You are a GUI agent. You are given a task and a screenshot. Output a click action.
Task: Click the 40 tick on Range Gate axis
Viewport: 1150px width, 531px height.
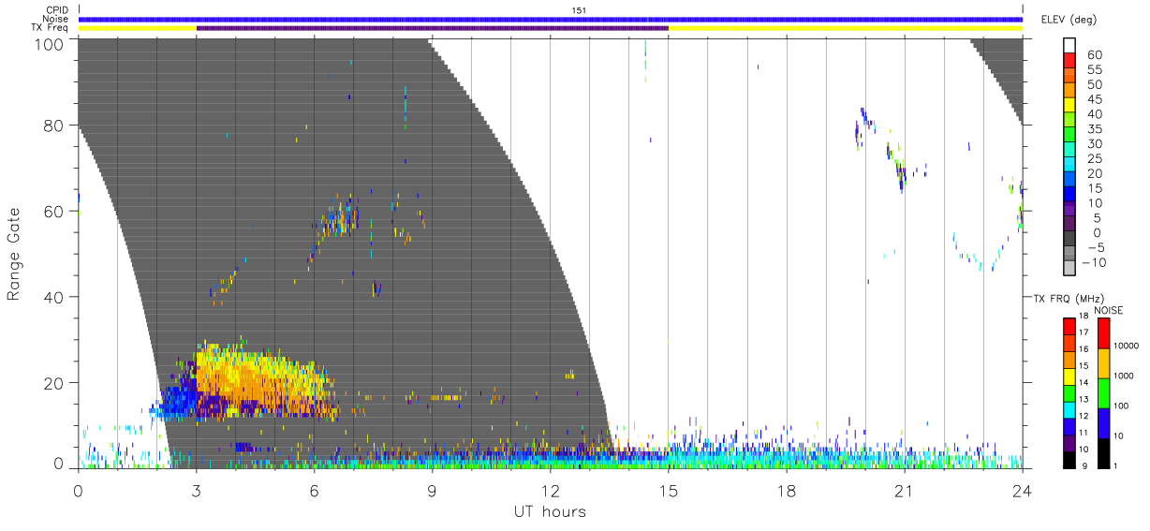coord(52,297)
